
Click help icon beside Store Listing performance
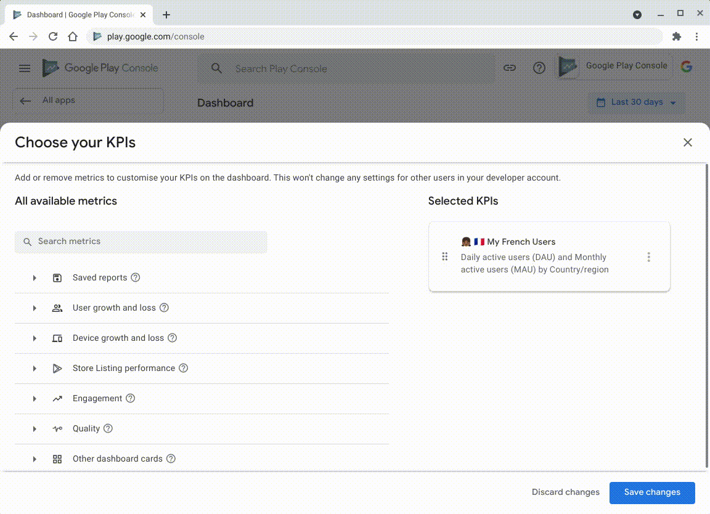(x=184, y=368)
